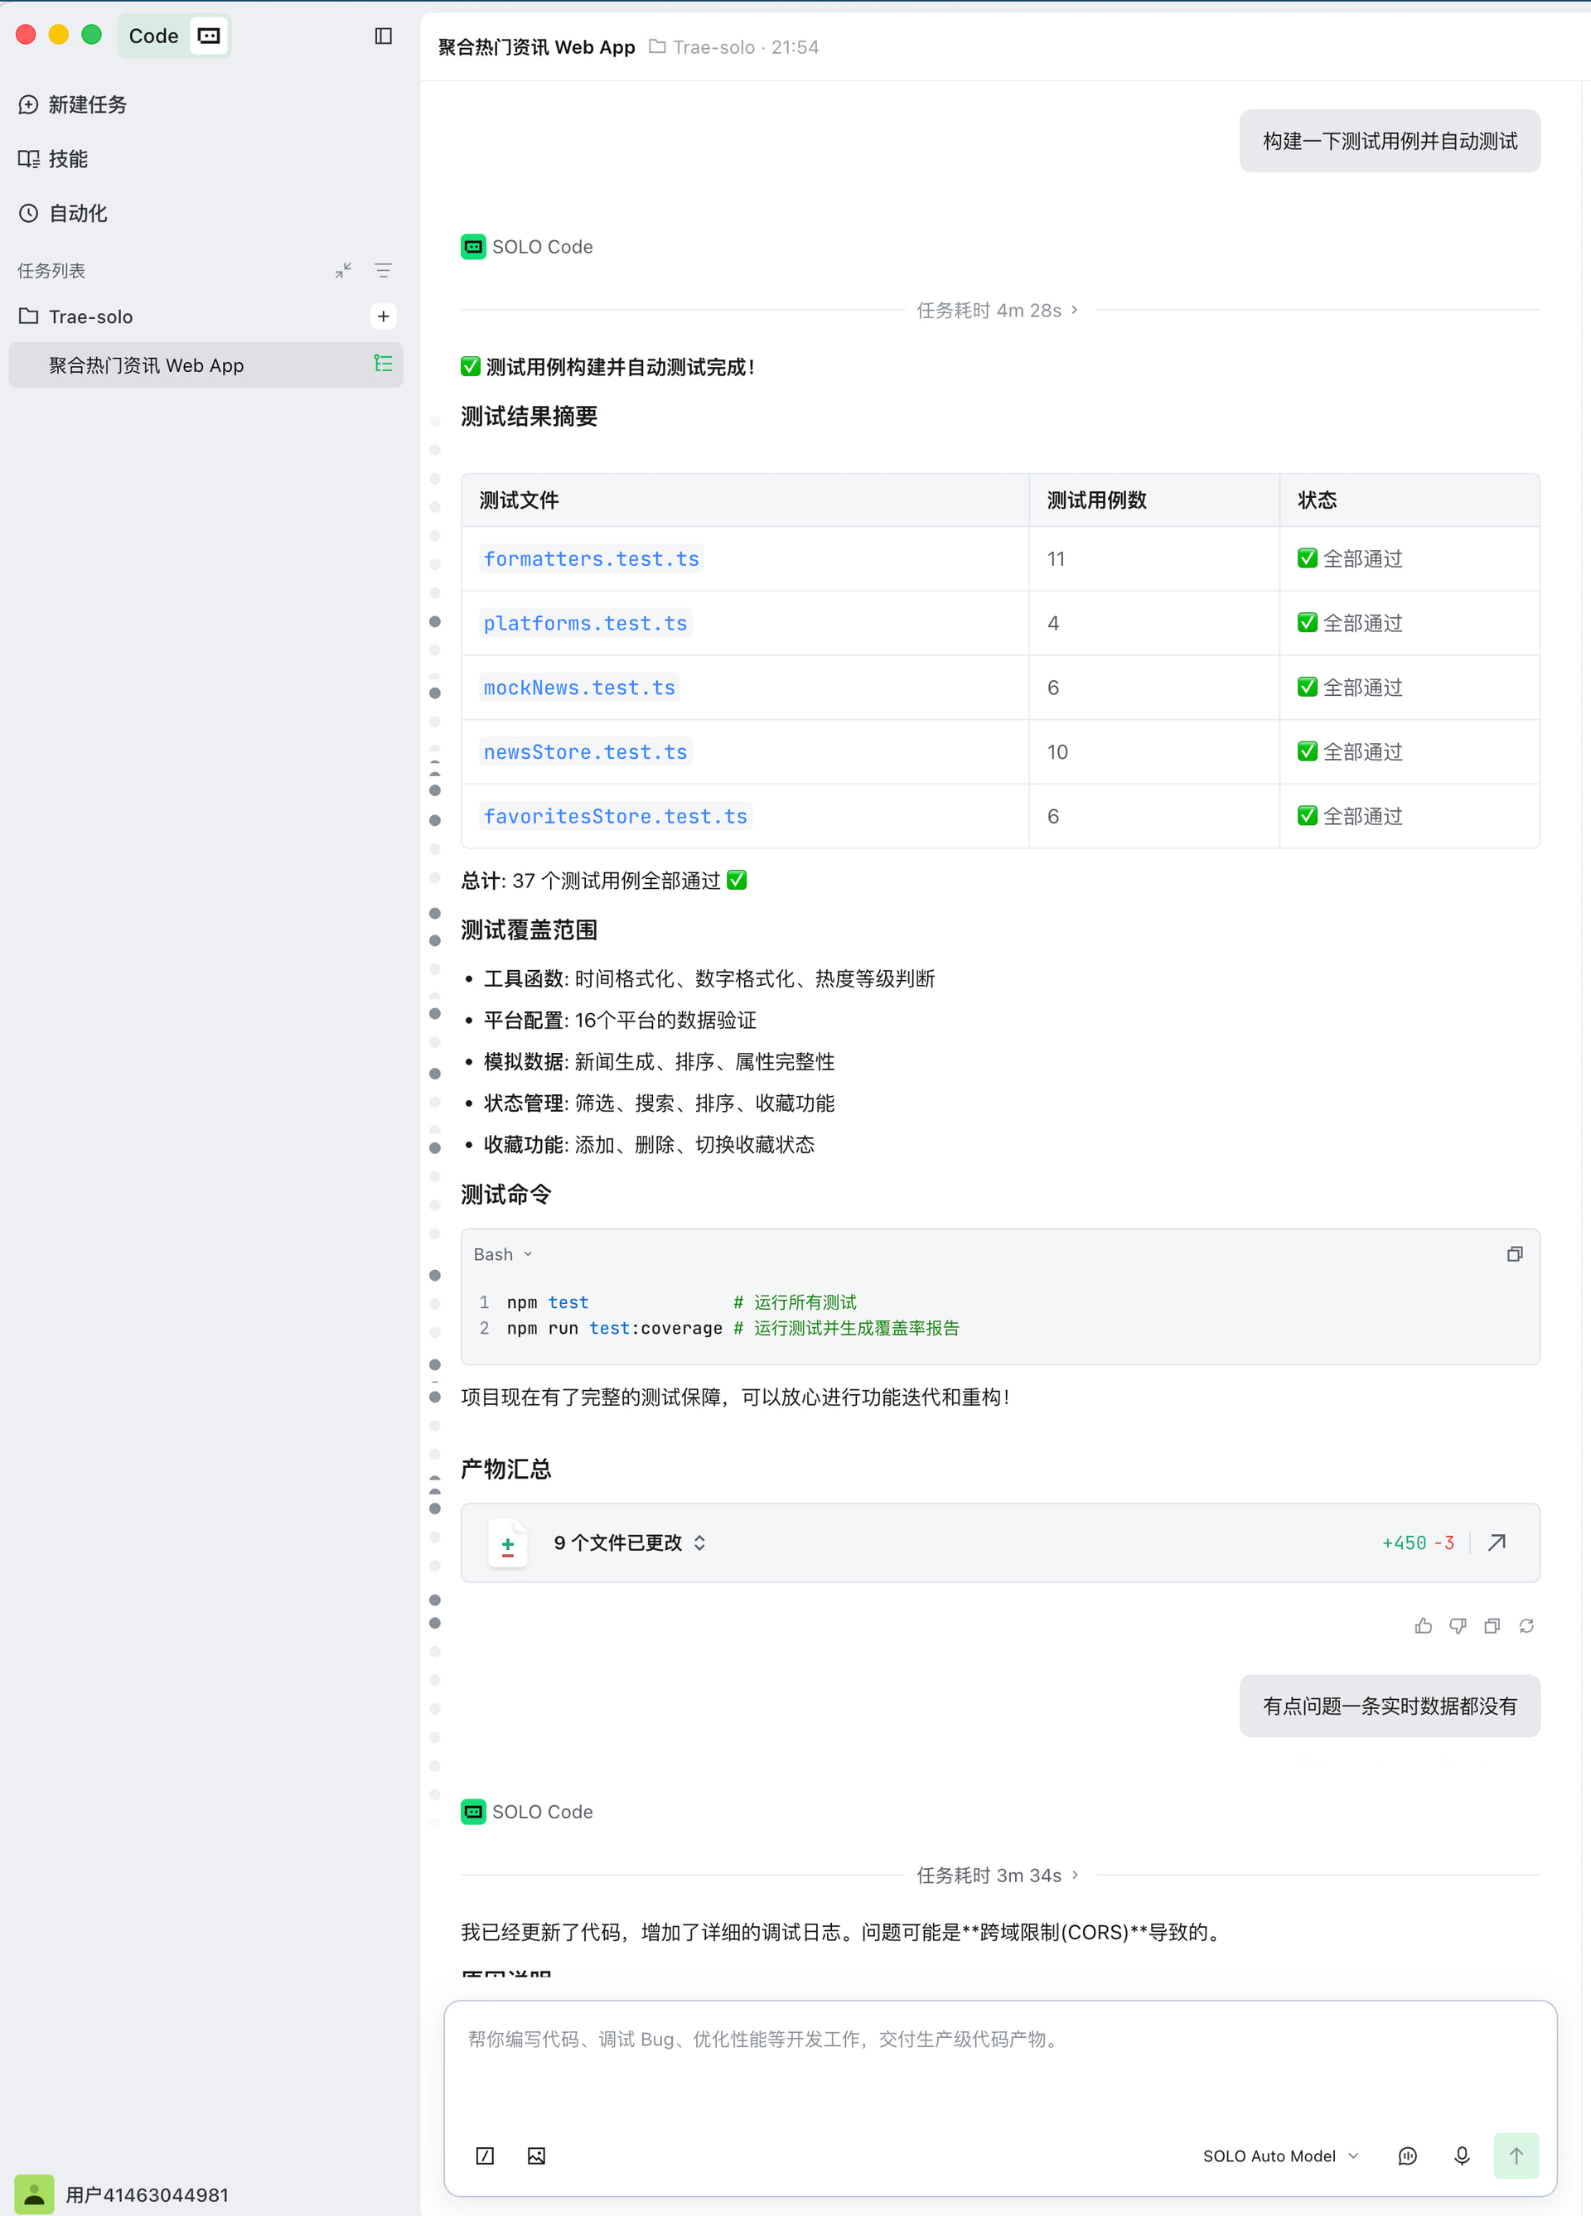Copy the Bash code block
Screen dimensions: 1591x2216
pyautogui.click(x=1514, y=1253)
